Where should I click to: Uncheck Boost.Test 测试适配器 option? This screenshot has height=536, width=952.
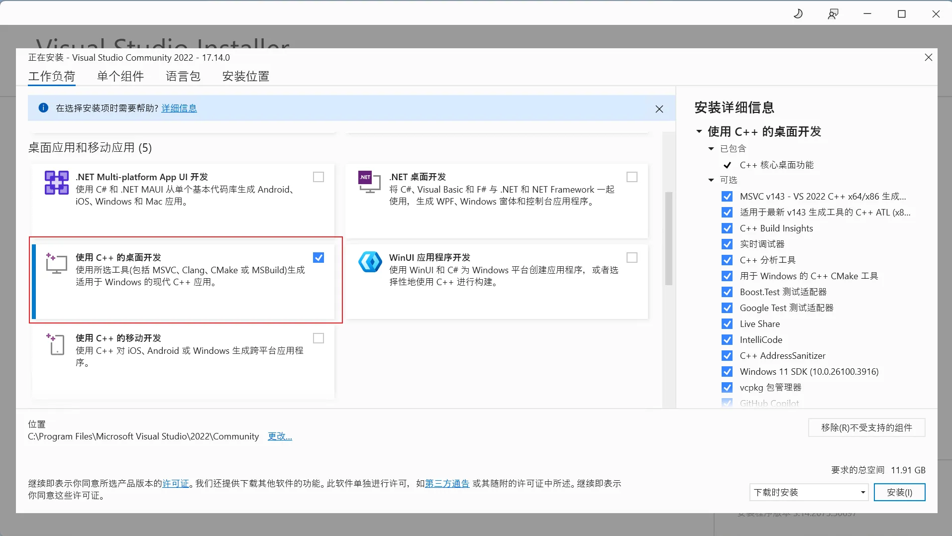click(727, 292)
